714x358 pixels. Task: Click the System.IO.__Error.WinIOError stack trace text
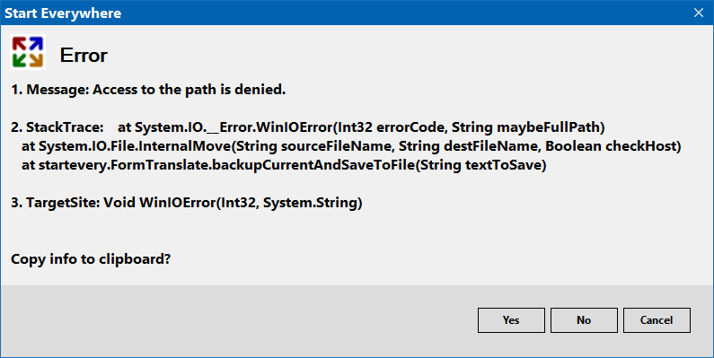tap(361, 127)
